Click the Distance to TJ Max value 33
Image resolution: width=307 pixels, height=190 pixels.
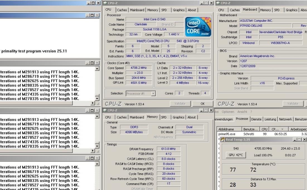[253, 185]
